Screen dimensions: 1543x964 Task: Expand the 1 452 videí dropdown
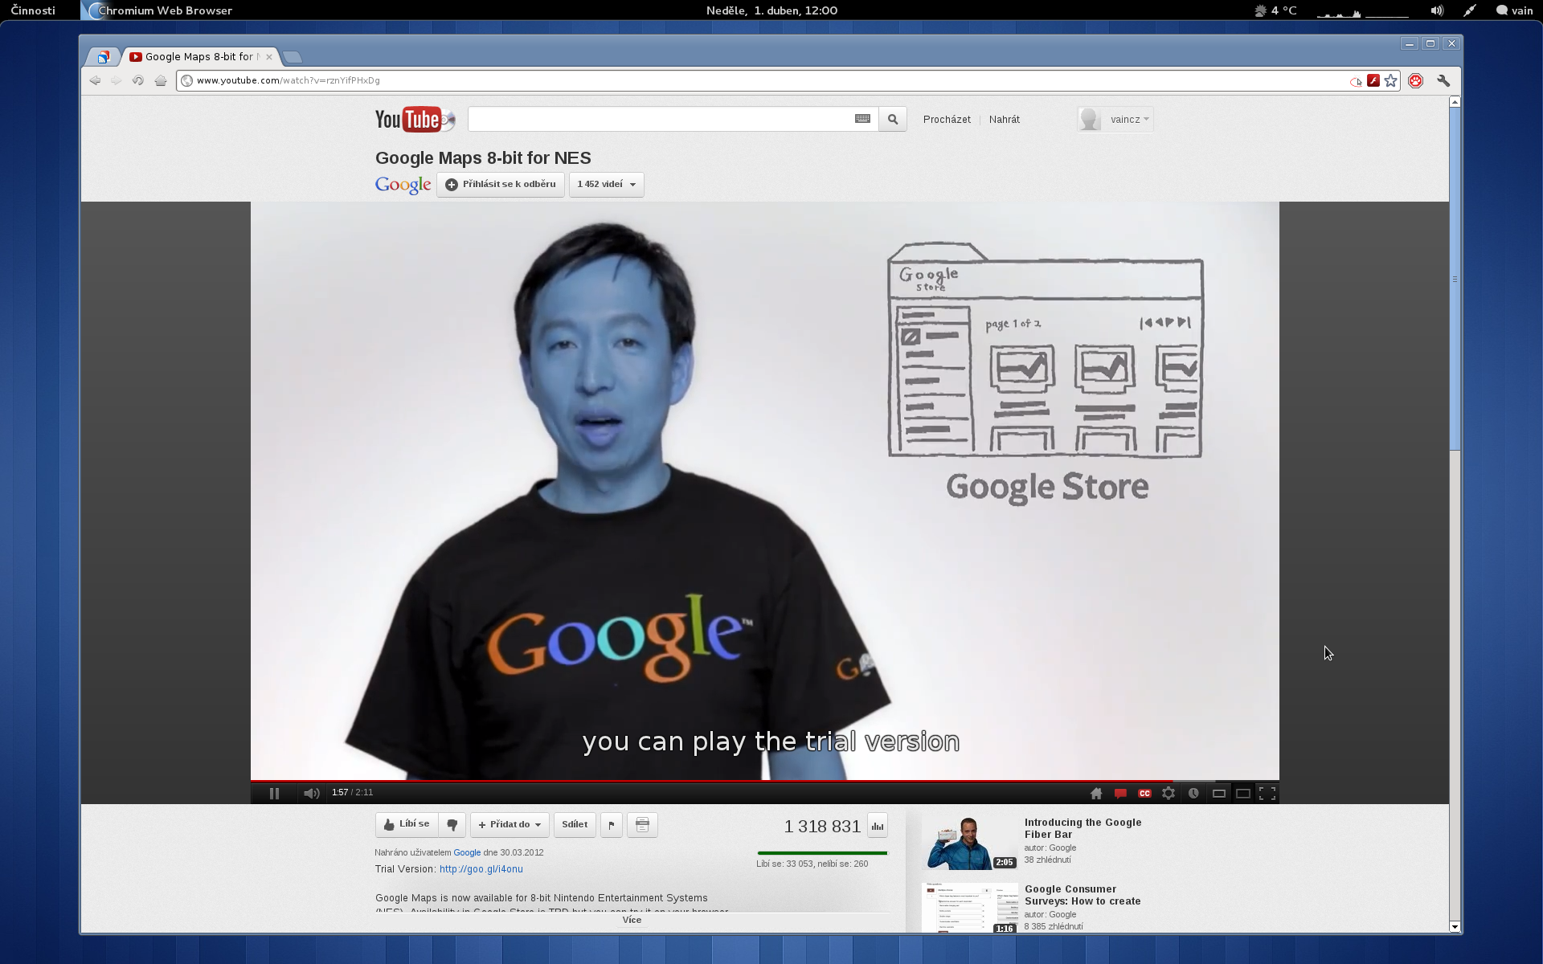click(606, 184)
